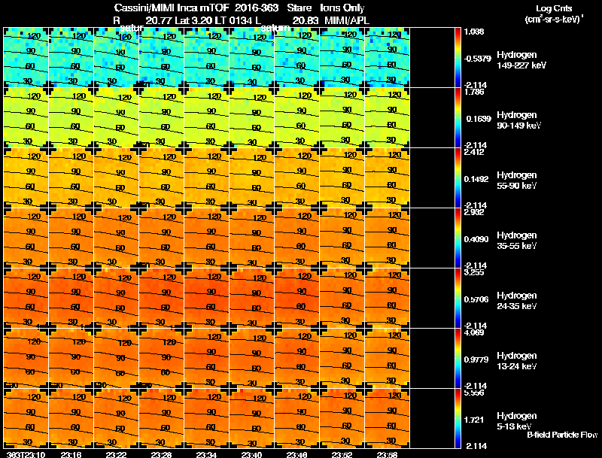Click the 'Hydrogen 13-24 keV' row label
The width and height of the screenshot is (602, 458).
(x=517, y=361)
